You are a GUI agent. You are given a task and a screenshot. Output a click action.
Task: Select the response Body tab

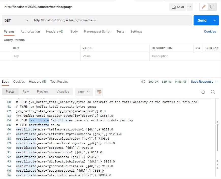[x=6, y=82]
